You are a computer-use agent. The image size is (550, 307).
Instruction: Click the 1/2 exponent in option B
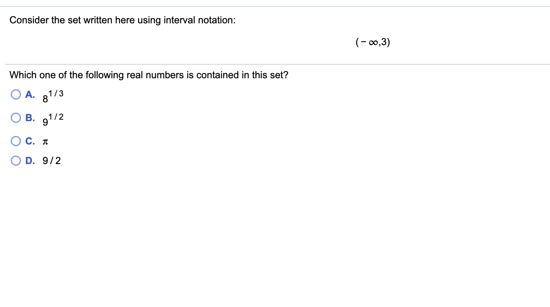tap(56, 117)
